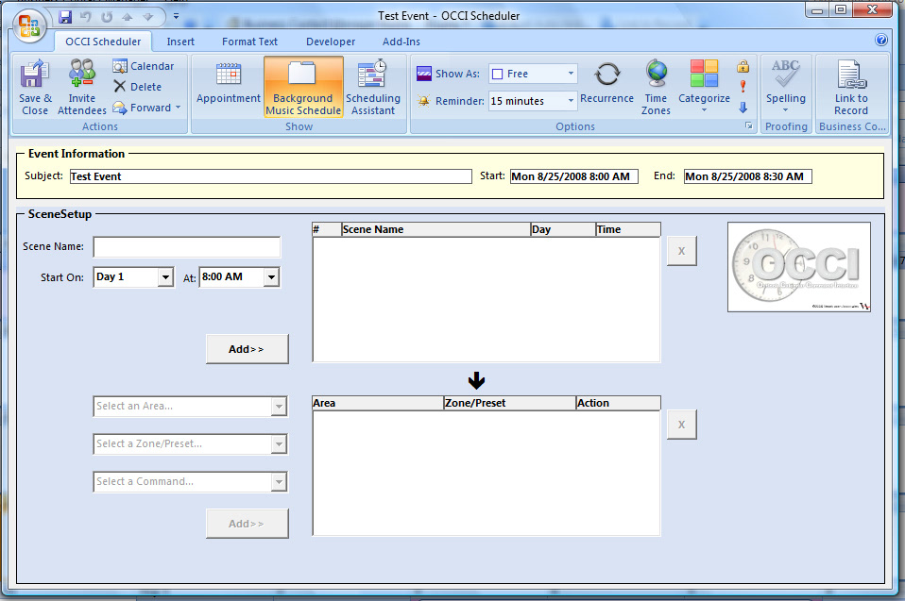Click Previous Item up arrow
This screenshot has width=905, height=601.
pos(128,17)
